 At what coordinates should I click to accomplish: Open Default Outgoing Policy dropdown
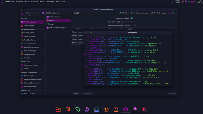click(130, 25)
